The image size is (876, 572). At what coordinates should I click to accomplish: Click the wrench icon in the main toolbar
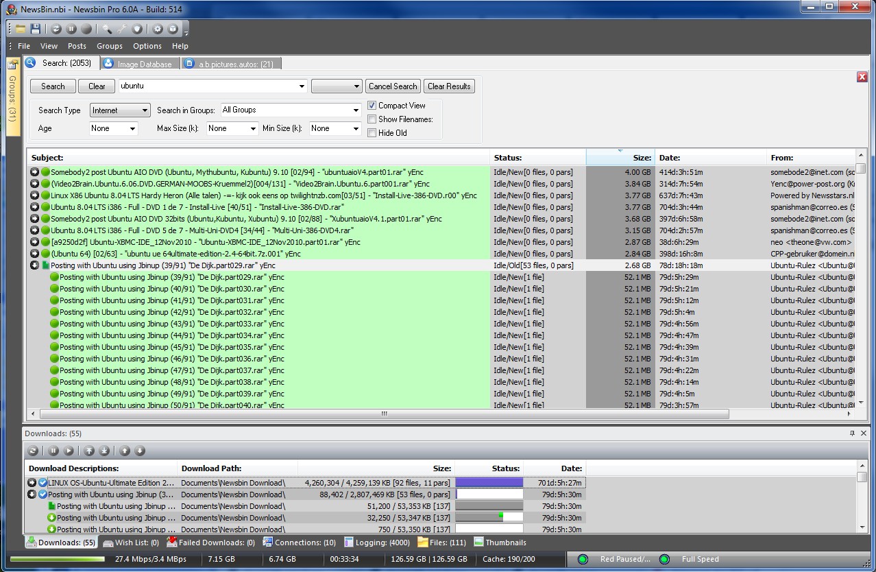[x=122, y=29]
